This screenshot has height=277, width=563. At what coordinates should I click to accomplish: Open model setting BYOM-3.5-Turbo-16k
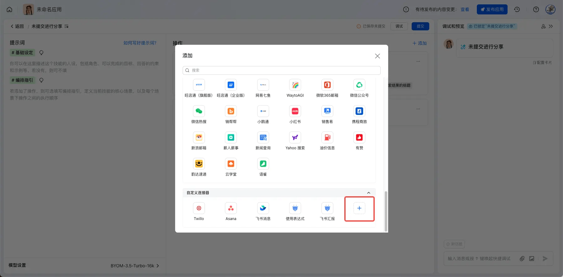pos(135,266)
